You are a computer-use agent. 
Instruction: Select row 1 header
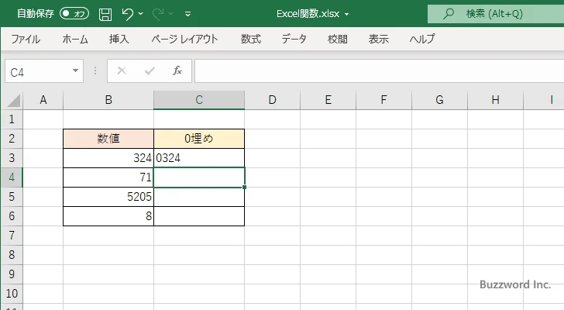(12, 119)
